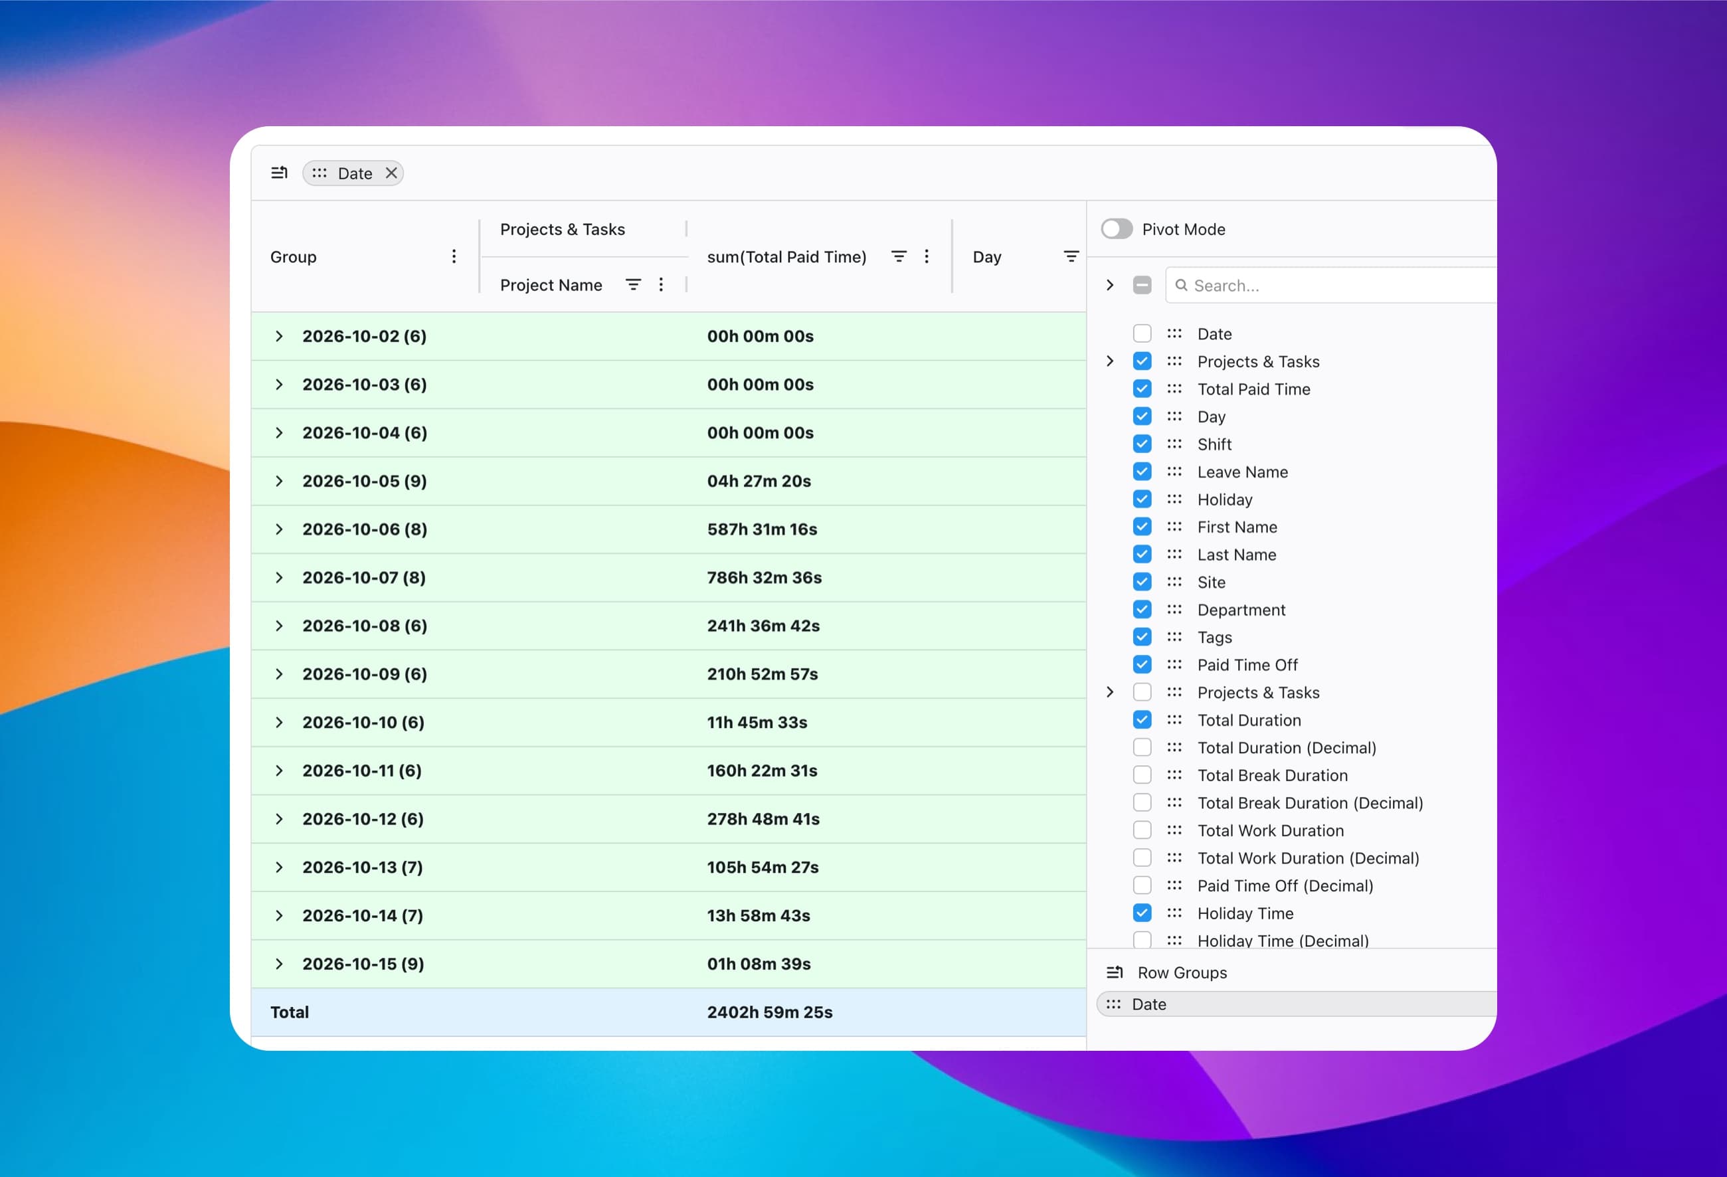The image size is (1727, 1177).
Task: Open filter for Project Name column
Action: 633,284
